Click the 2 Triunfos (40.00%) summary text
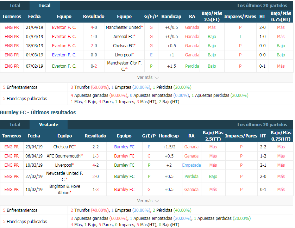Image resolution: width=295 pixels, height=228 pixels. click(90, 210)
